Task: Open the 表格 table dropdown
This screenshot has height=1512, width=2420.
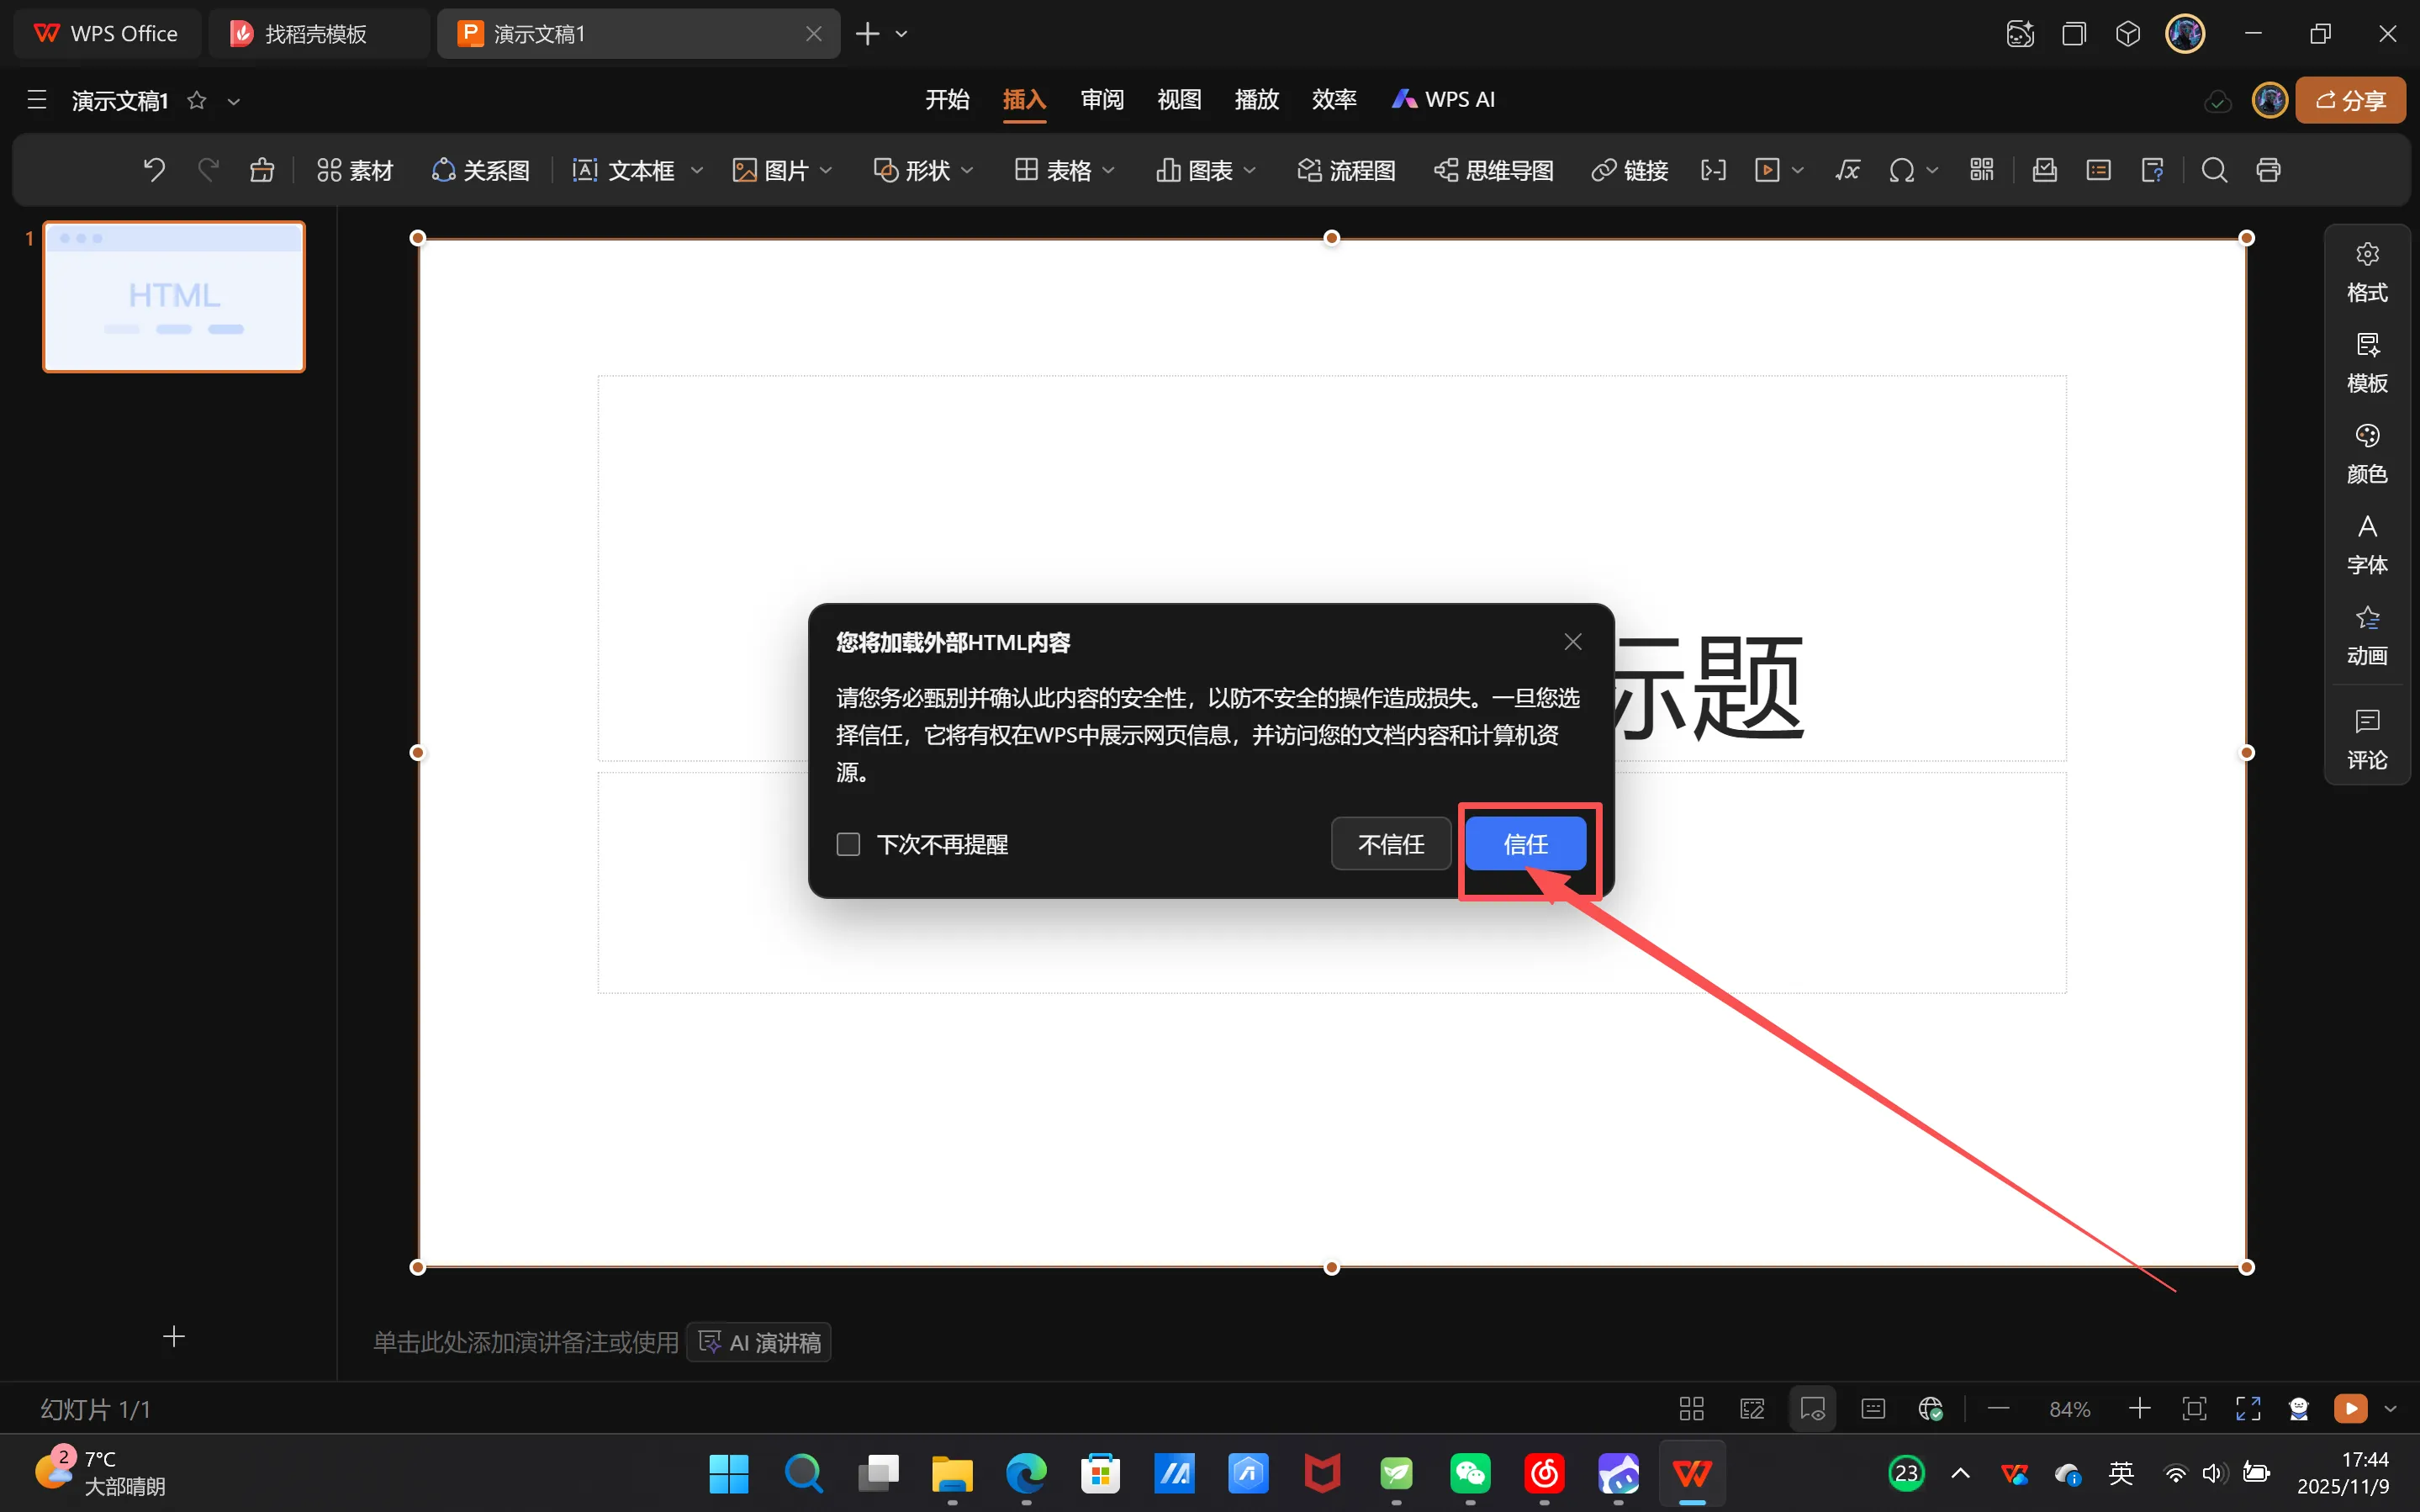Action: 1107,170
